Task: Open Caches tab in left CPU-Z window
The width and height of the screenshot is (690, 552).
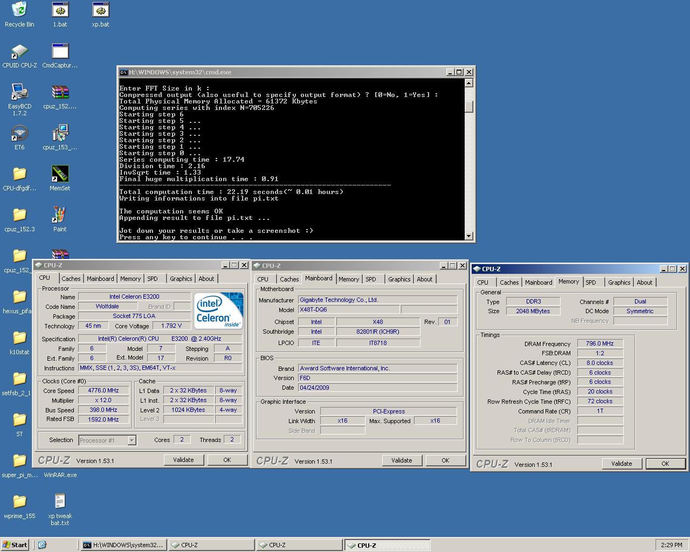Action: pos(71,279)
